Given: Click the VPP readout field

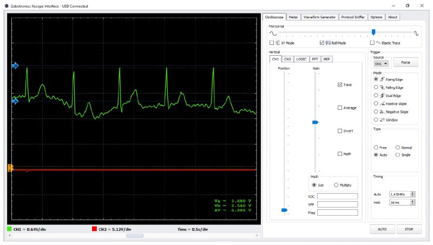Looking at the screenshot, I should click(x=337, y=204).
